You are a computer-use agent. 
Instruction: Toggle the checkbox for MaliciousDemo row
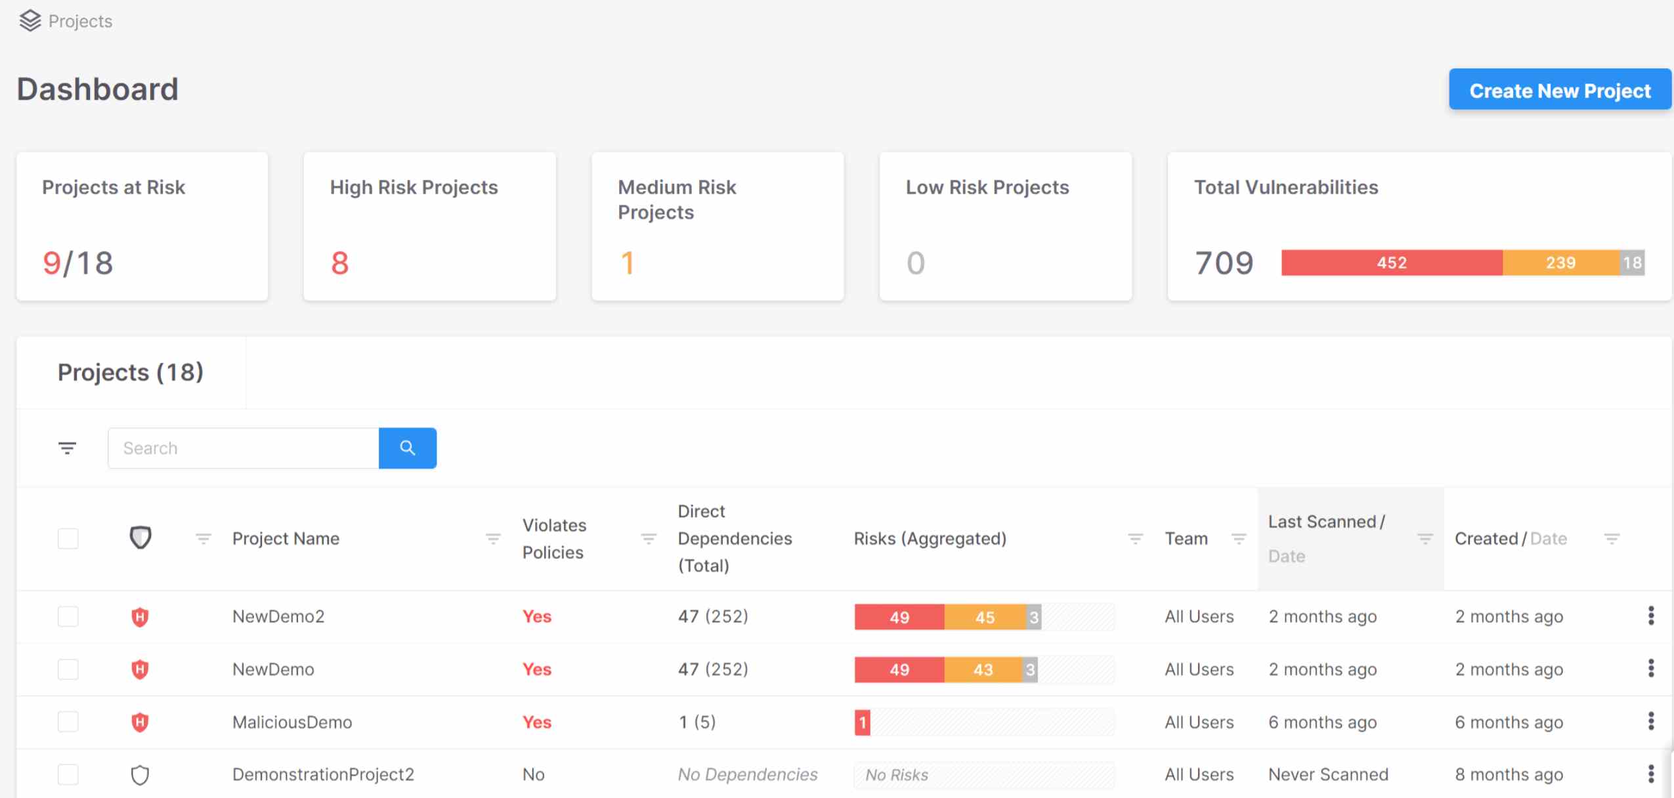pyautogui.click(x=66, y=721)
